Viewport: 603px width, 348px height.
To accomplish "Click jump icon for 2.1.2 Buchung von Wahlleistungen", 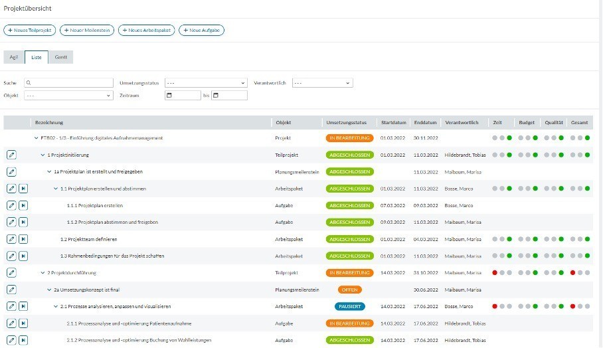I will tap(23, 340).
